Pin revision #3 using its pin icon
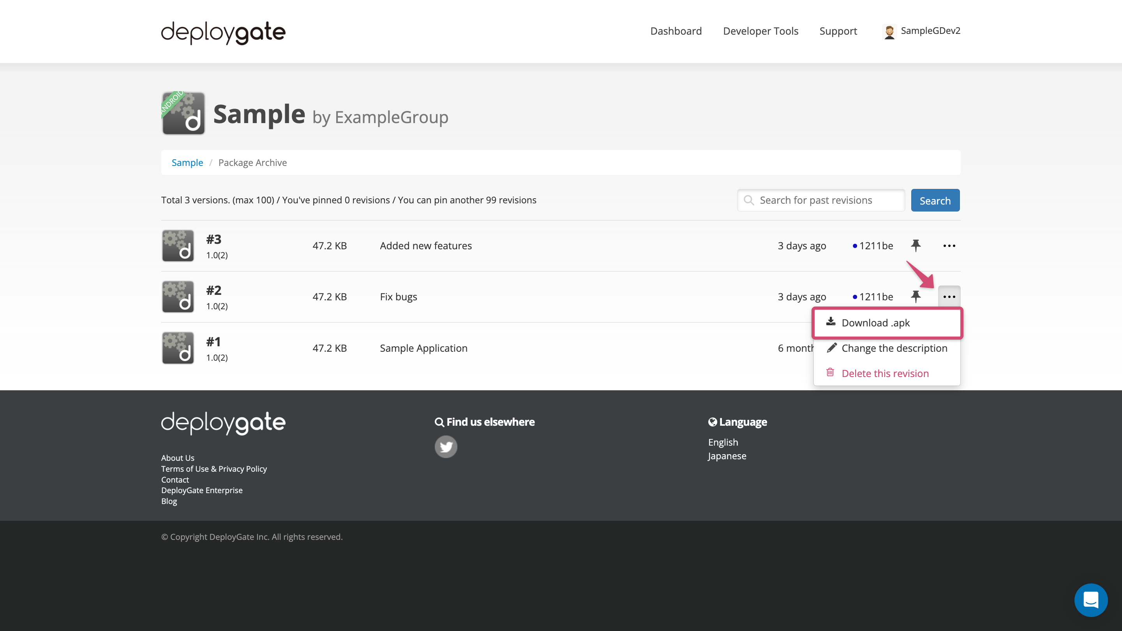 coord(916,245)
